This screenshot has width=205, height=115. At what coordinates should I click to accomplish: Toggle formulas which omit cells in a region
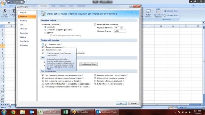click(x=95, y=75)
